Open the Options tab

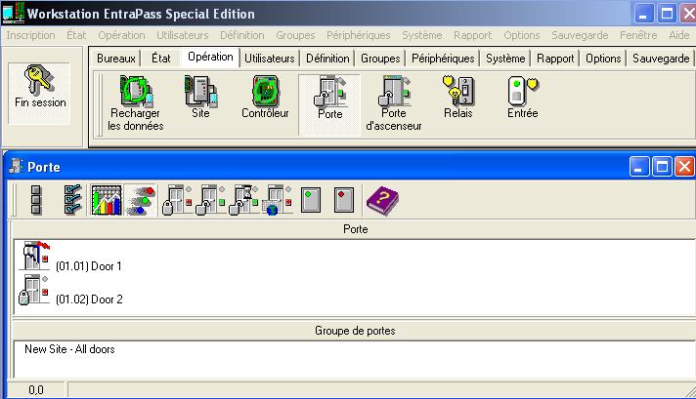click(603, 58)
